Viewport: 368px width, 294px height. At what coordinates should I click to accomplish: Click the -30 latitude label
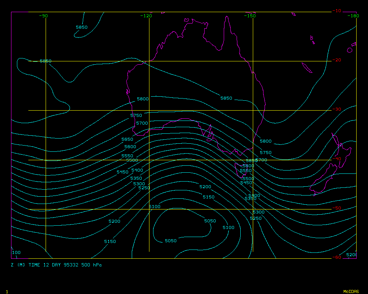coord(336,110)
